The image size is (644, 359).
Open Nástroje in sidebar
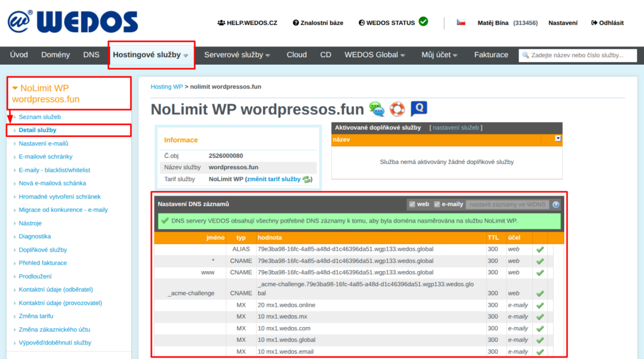pos(30,223)
